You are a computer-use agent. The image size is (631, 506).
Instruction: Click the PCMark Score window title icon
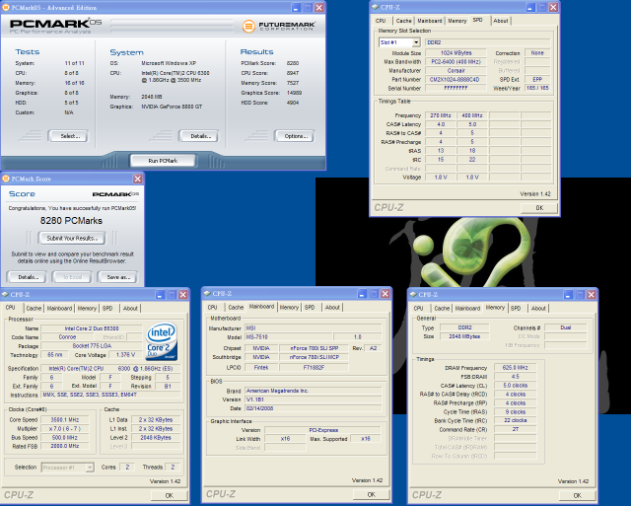tap(6, 179)
